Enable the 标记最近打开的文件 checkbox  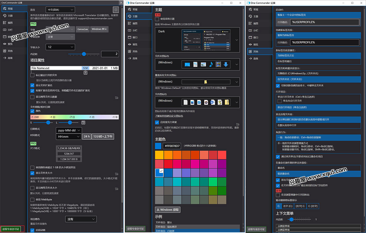pyautogui.click(x=32, y=75)
